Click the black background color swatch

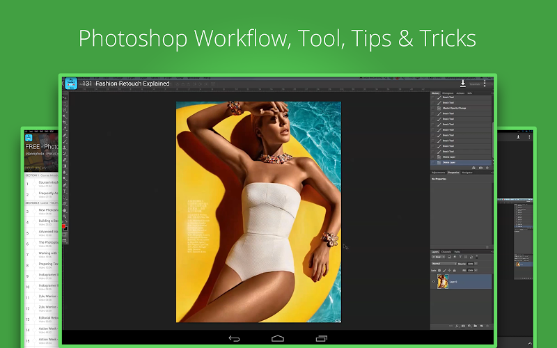(65, 229)
